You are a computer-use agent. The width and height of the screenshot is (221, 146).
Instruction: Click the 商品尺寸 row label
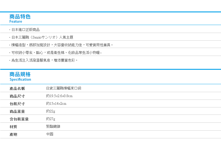(17, 96)
